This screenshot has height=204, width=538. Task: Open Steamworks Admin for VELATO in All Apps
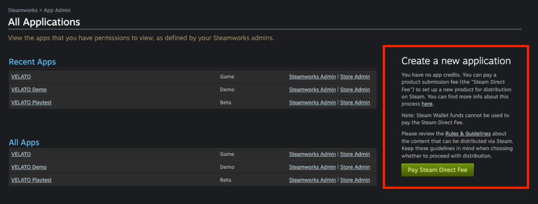click(x=312, y=154)
